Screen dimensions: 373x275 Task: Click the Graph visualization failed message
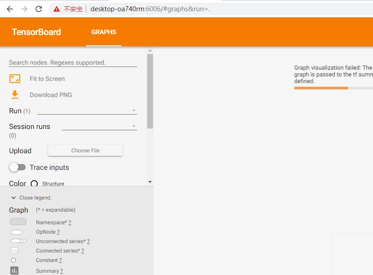coord(333,74)
